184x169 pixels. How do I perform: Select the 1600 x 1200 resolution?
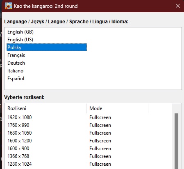20,141
